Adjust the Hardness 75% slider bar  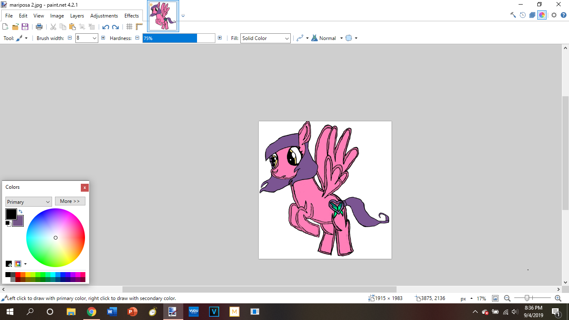(x=179, y=38)
